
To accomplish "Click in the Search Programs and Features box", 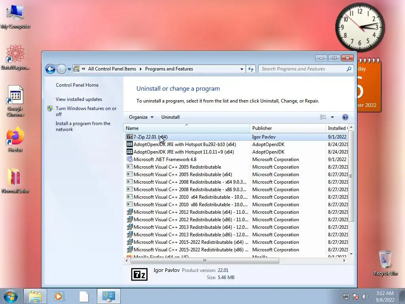I will coord(302,69).
